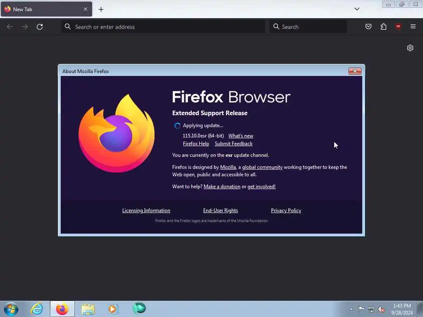
Task: Click the Applying update... status text
Action: pyautogui.click(x=203, y=125)
